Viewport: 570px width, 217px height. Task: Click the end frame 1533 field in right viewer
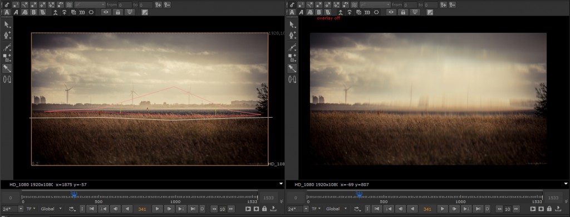coord(553,198)
